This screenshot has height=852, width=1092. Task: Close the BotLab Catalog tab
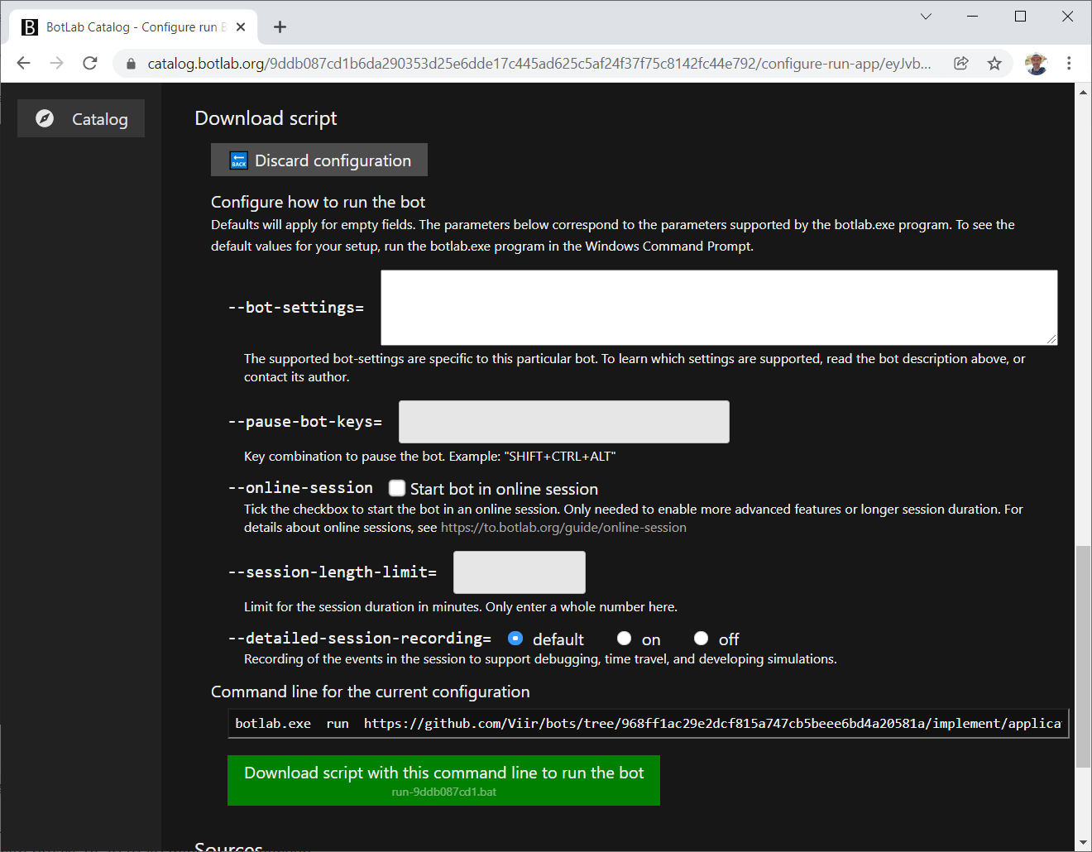(x=241, y=26)
